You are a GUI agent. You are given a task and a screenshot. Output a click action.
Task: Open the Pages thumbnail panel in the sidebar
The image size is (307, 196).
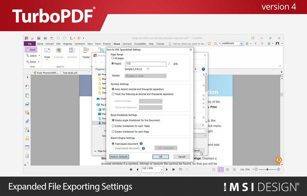27,96
